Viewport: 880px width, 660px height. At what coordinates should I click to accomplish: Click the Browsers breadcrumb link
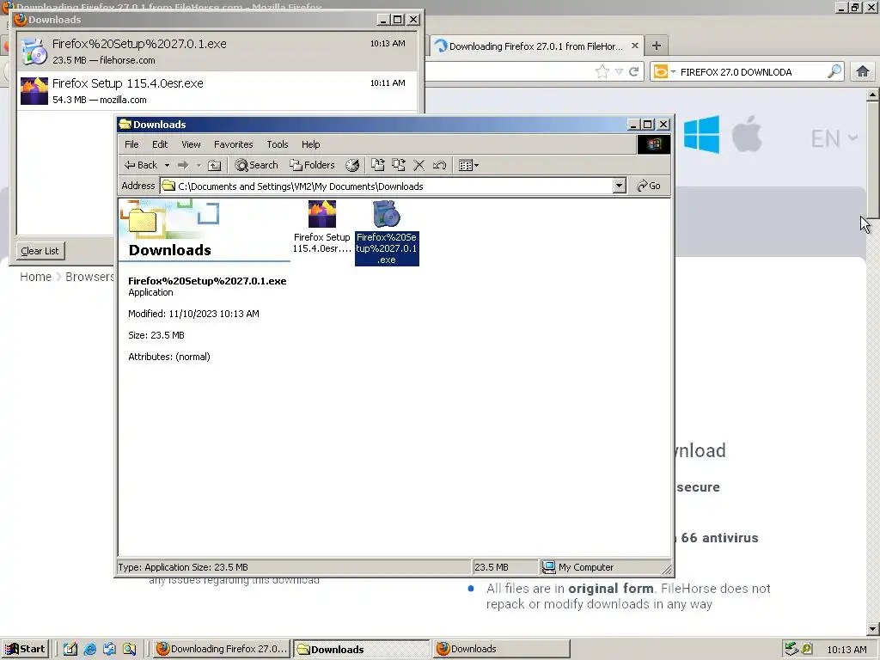coord(89,277)
